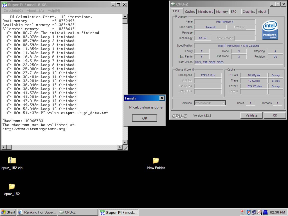Switch to the Memory tab
288x216 pixels.
point(222,11)
